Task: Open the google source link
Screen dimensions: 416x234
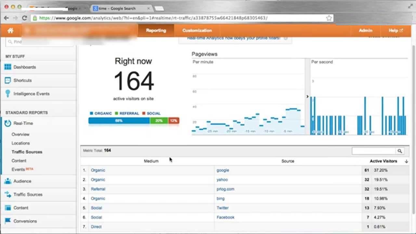Action: pyautogui.click(x=223, y=170)
